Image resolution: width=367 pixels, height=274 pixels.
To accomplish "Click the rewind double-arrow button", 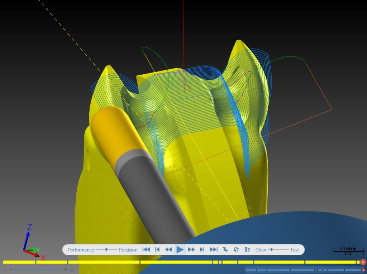I will tap(168, 250).
